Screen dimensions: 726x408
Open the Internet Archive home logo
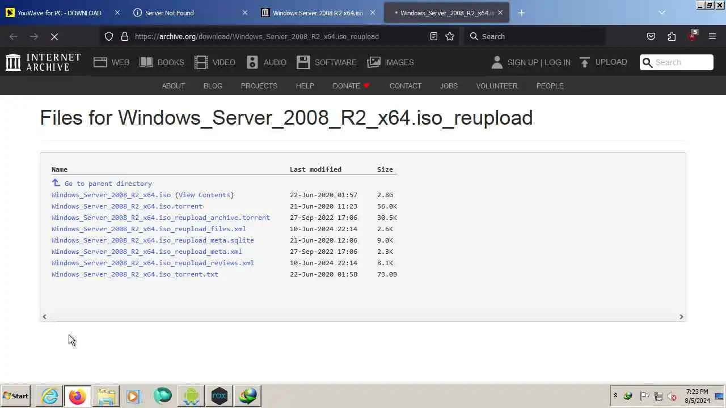pyautogui.click(x=43, y=62)
